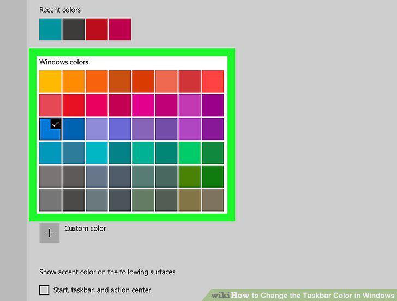The height and width of the screenshot is (301, 397).
Task: Select the pure red swatch in second row
Action: [x=74, y=105]
